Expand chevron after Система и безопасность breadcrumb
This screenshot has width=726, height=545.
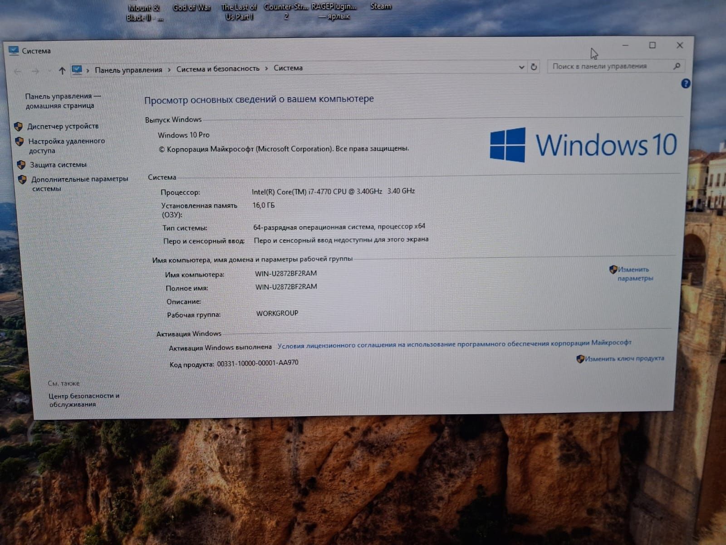click(266, 69)
